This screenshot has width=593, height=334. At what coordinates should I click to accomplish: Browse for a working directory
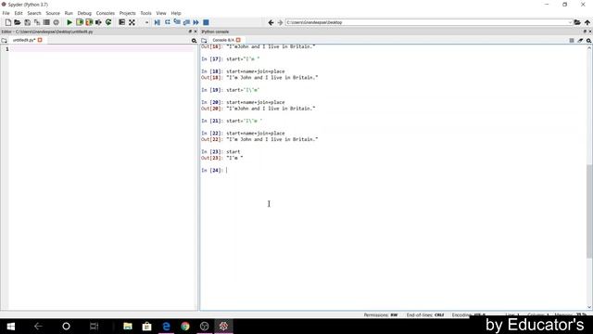pos(577,22)
